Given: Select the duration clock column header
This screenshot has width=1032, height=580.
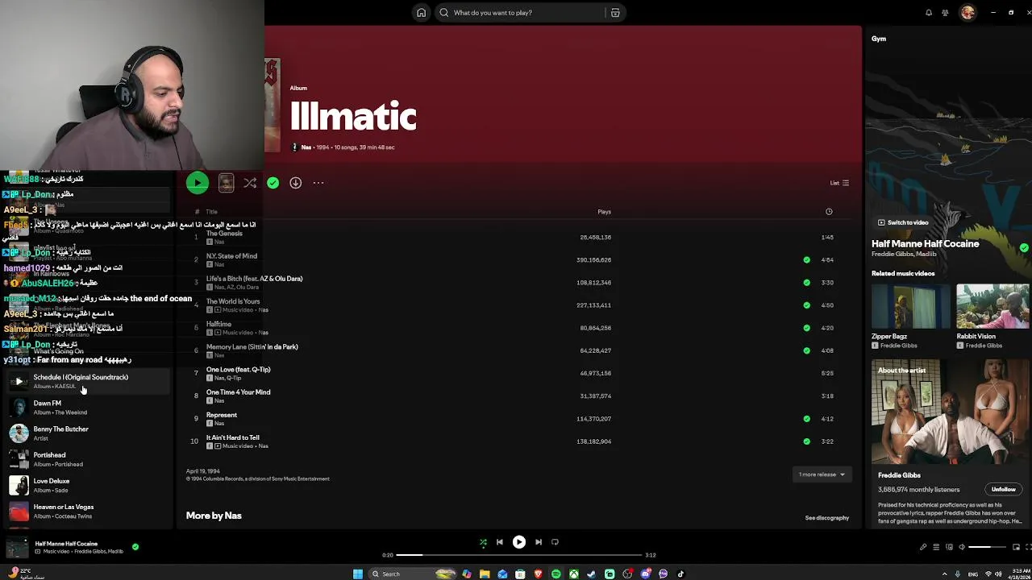Looking at the screenshot, I should [x=829, y=212].
